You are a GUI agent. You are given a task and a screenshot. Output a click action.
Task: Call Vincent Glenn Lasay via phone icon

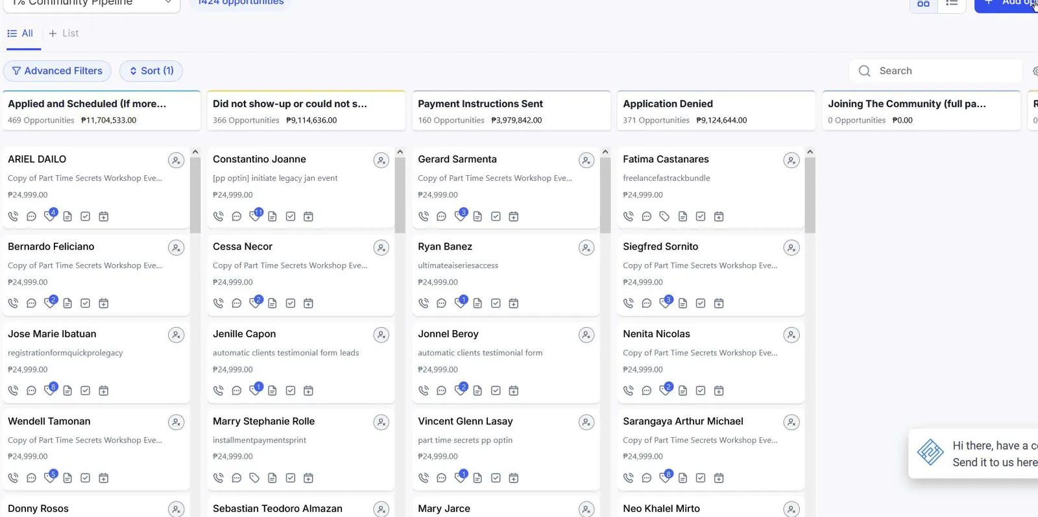click(x=424, y=478)
